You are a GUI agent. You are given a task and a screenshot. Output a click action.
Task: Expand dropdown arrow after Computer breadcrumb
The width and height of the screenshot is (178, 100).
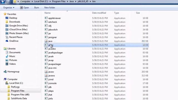(x=32, y=1)
